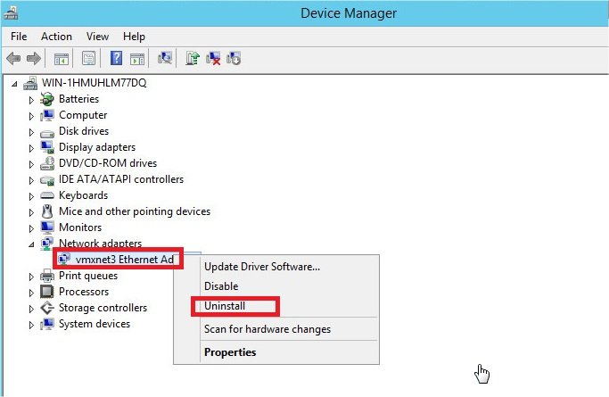Expand the Display adapters node

30,147
